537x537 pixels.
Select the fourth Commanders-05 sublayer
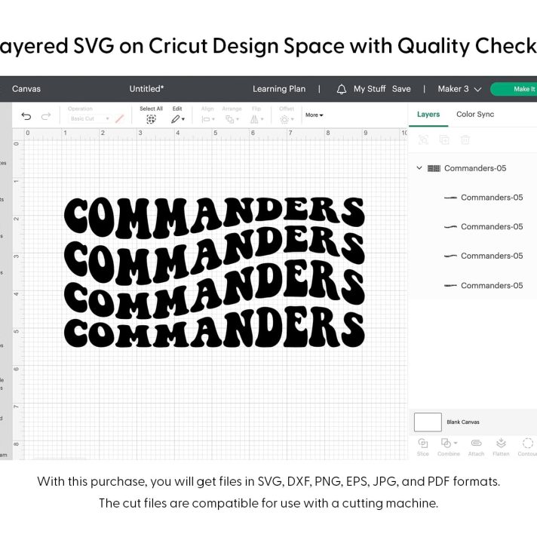(483, 285)
